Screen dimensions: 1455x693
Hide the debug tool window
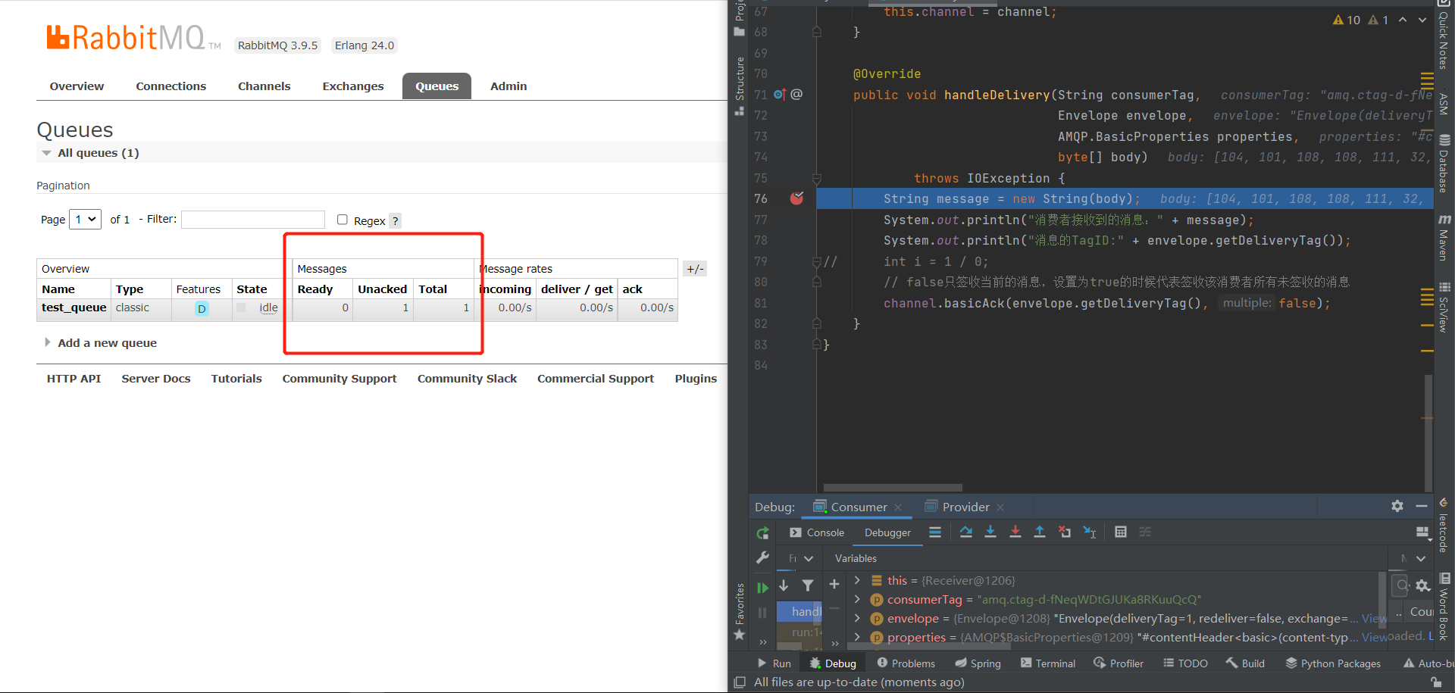1422,506
